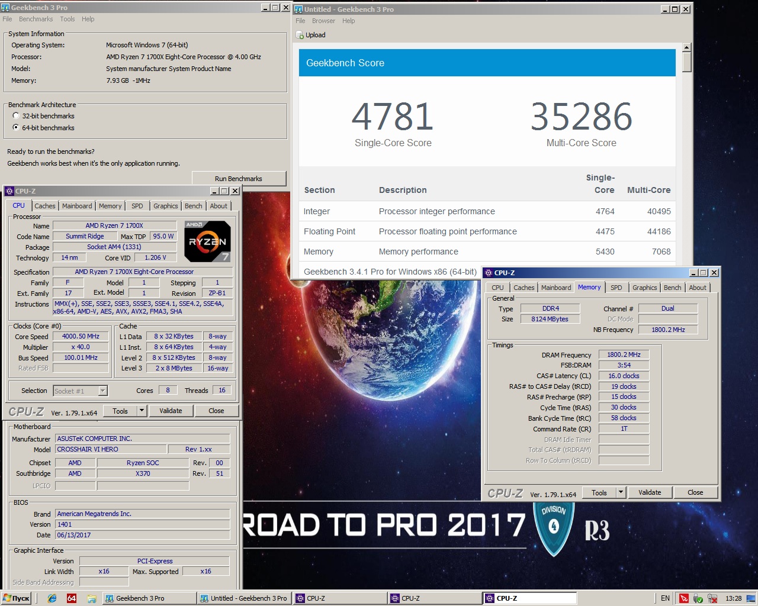758x606 pixels.
Task: Click Tools button in CPU-Z processor window
Action: (x=120, y=411)
